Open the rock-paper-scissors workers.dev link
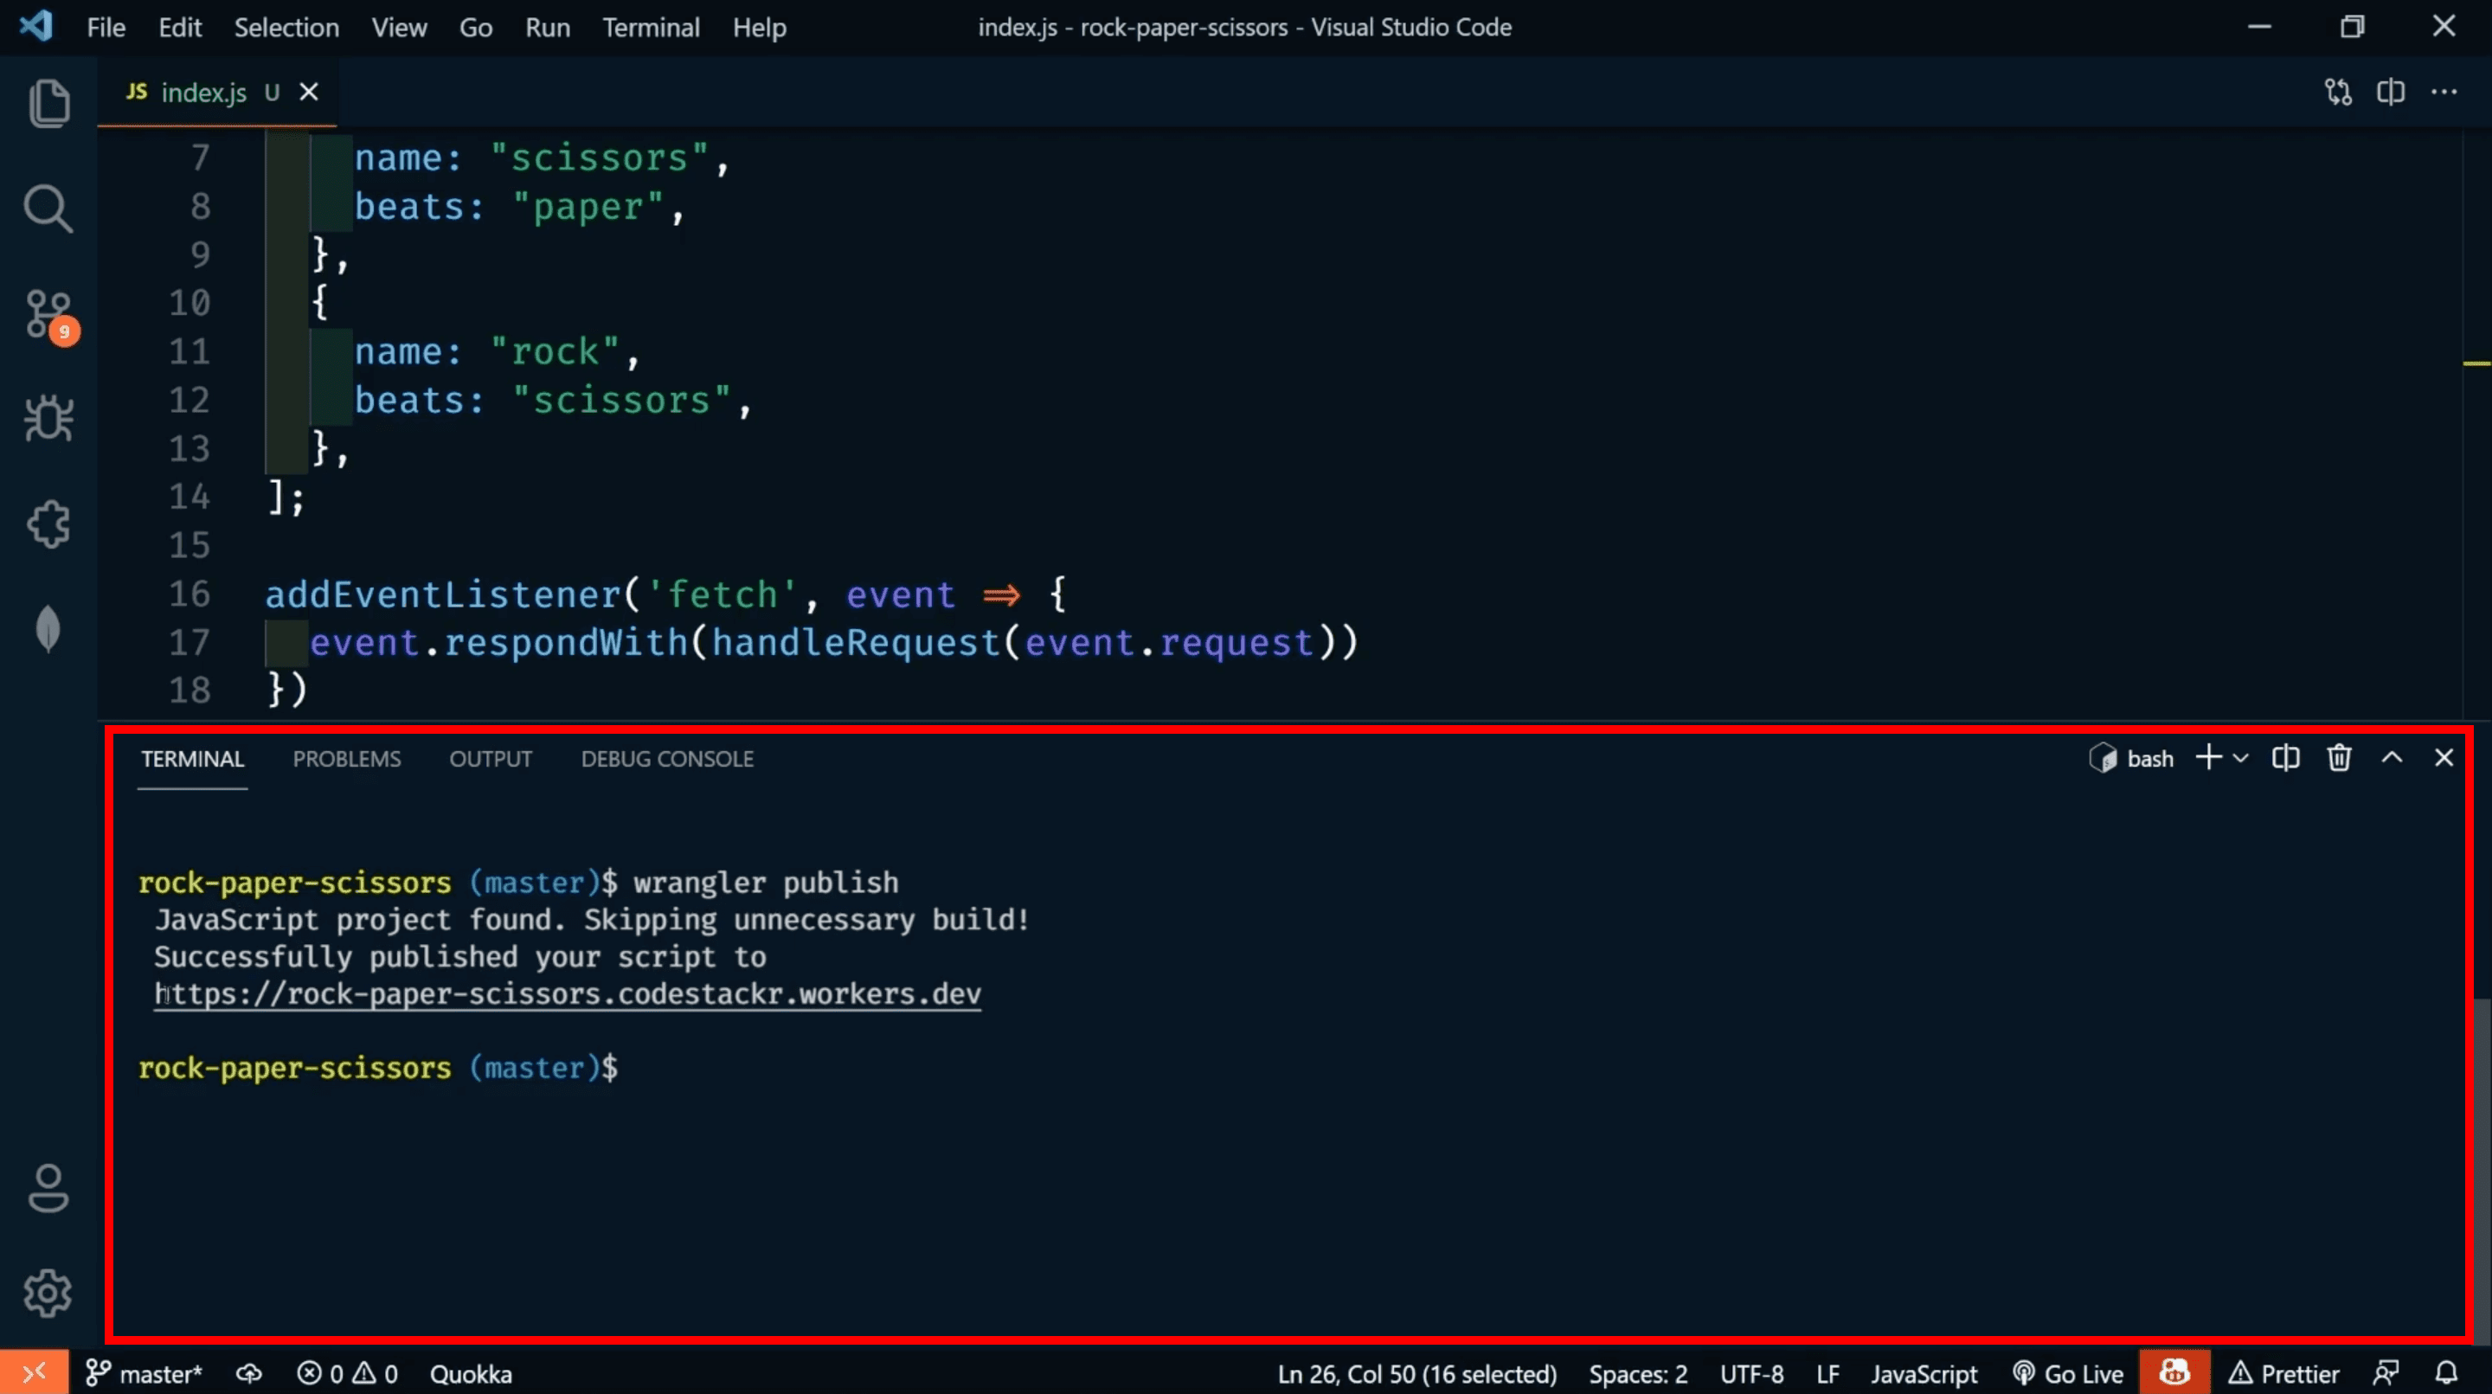 click(x=567, y=994)
